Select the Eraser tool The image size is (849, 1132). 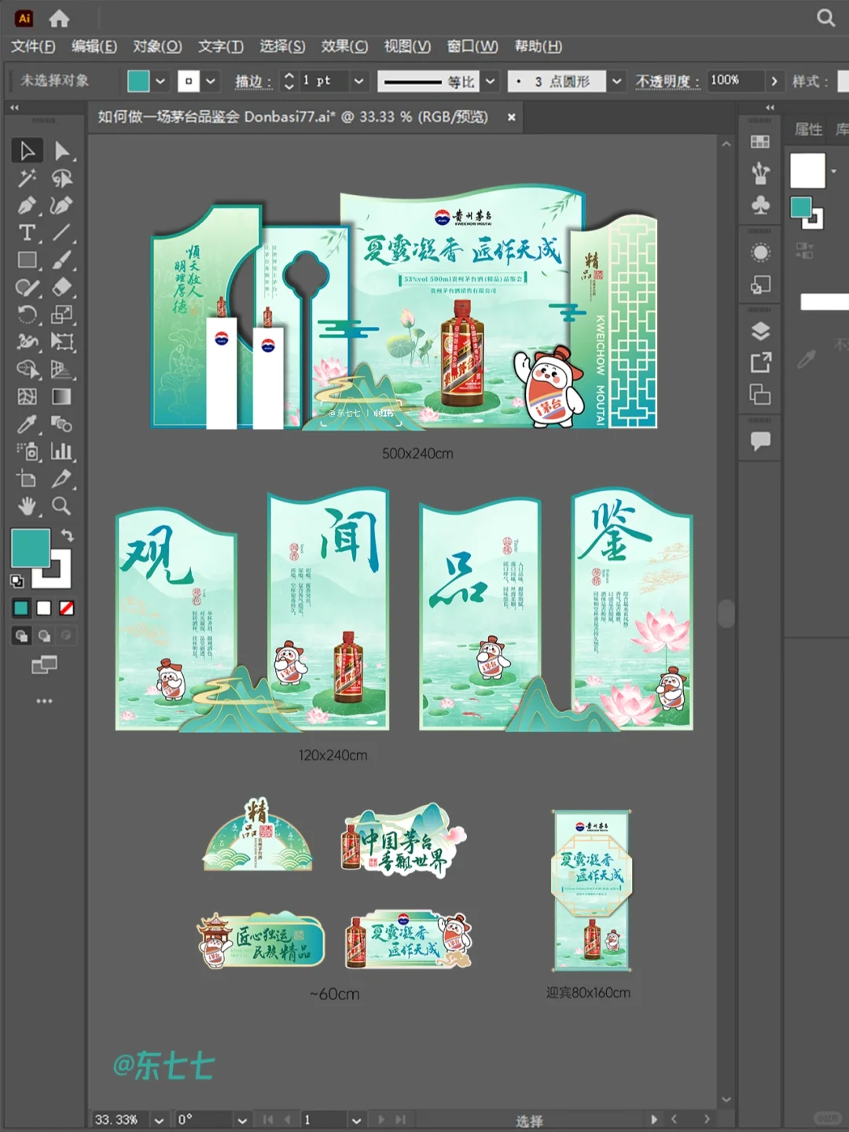61,288
